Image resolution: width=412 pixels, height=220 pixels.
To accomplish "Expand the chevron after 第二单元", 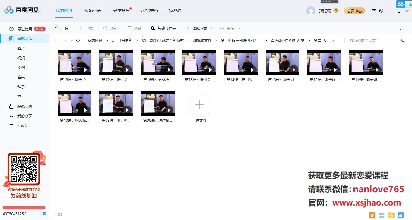I will [333, 40].
